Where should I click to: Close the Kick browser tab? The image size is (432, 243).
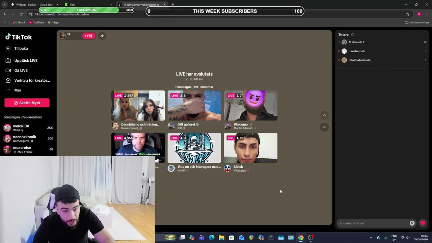(111, 5)
